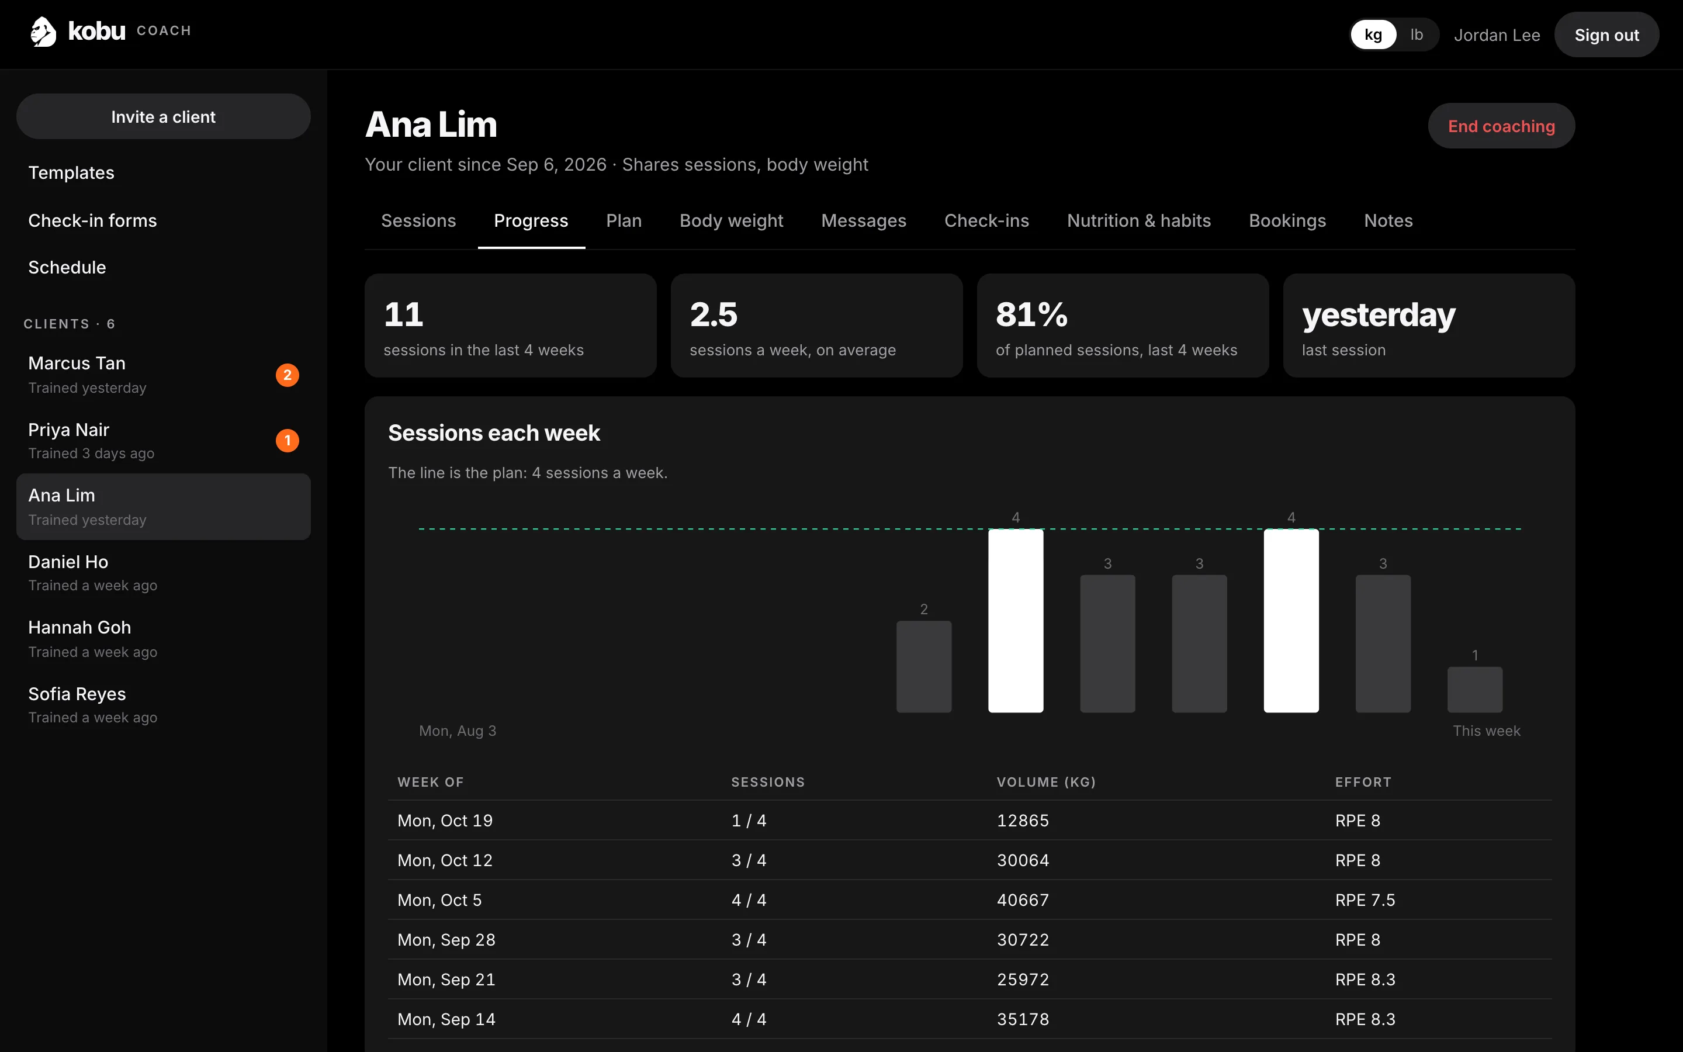Switch weight units to lb
1683x1052 pixels.
coord(1417,35)
